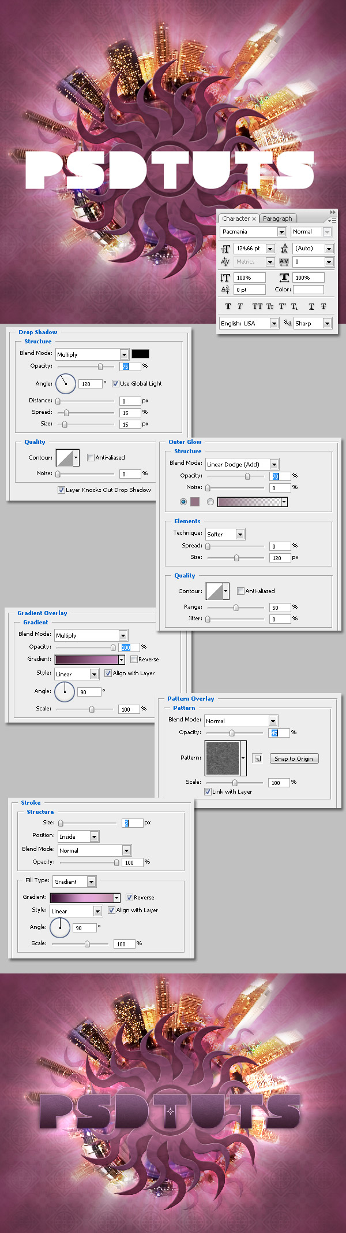Uncheck Reverse in Stroke settings

coord(129,897)
